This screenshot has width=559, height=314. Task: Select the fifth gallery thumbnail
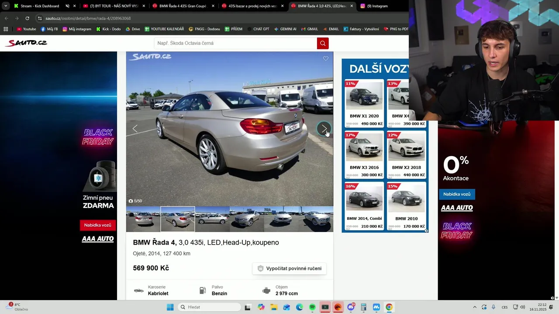pos(281,219)
